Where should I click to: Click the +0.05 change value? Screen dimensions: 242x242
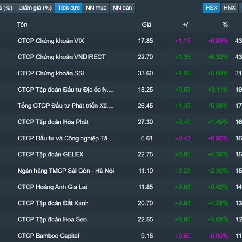(183, 187)
